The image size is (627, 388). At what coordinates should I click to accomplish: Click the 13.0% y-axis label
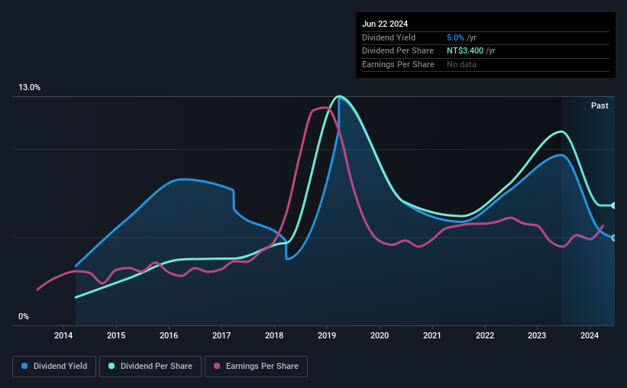[x=29, y=88]
